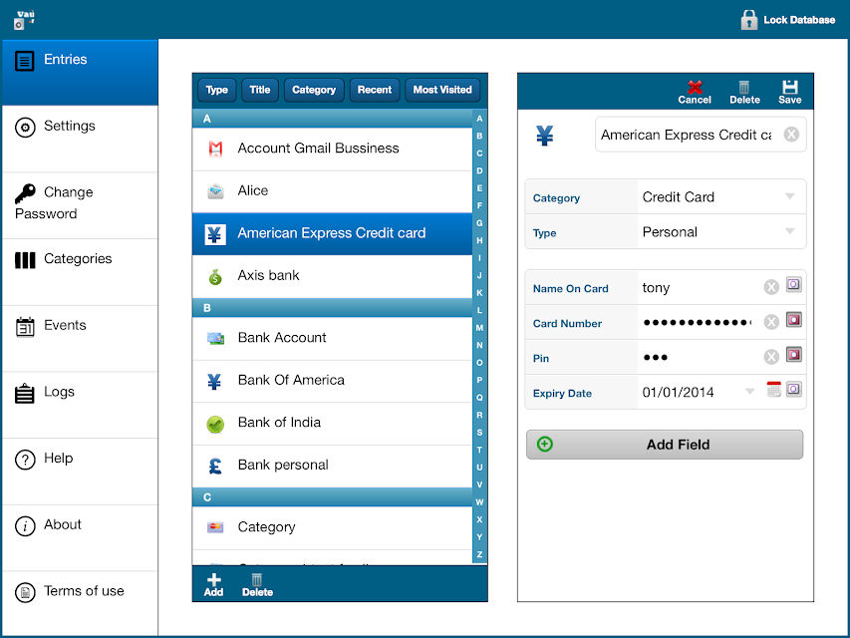Image resolution: width=850 pixels, height=638 pixels.
Task: Click yen icon of American Express list row
Action: (215, 234)
